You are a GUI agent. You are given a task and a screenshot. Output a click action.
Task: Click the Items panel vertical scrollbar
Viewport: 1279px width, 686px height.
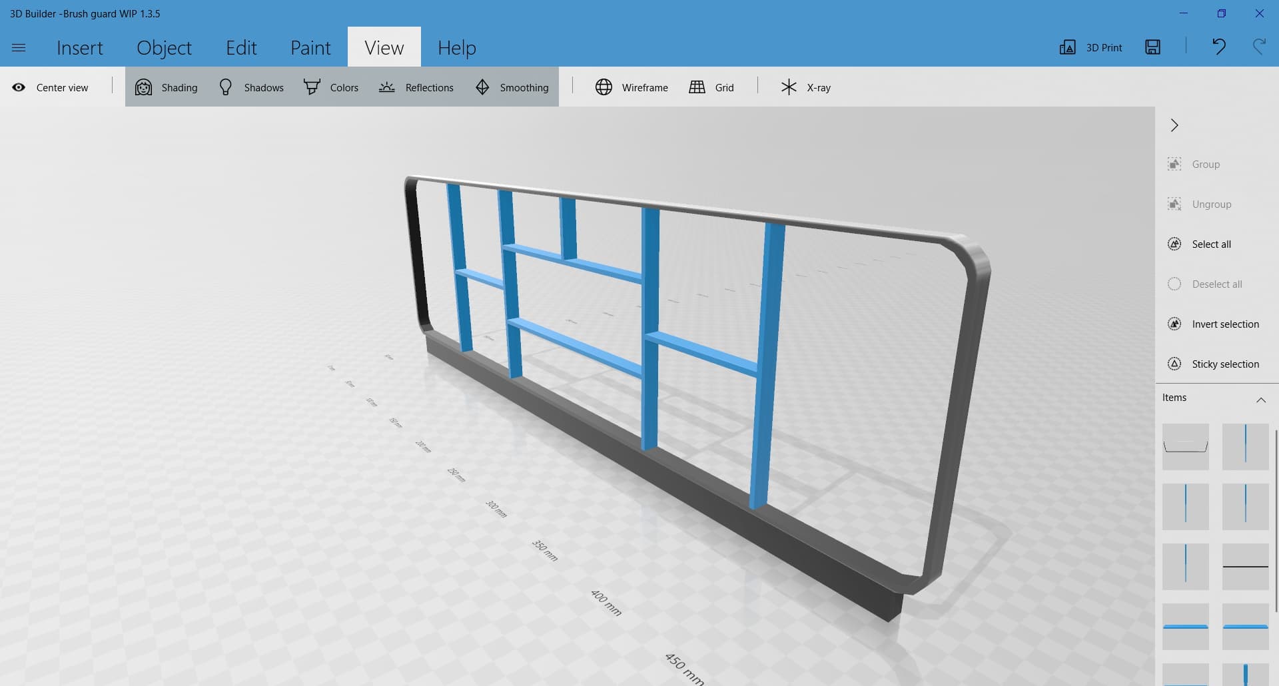tap(1276, 519)
